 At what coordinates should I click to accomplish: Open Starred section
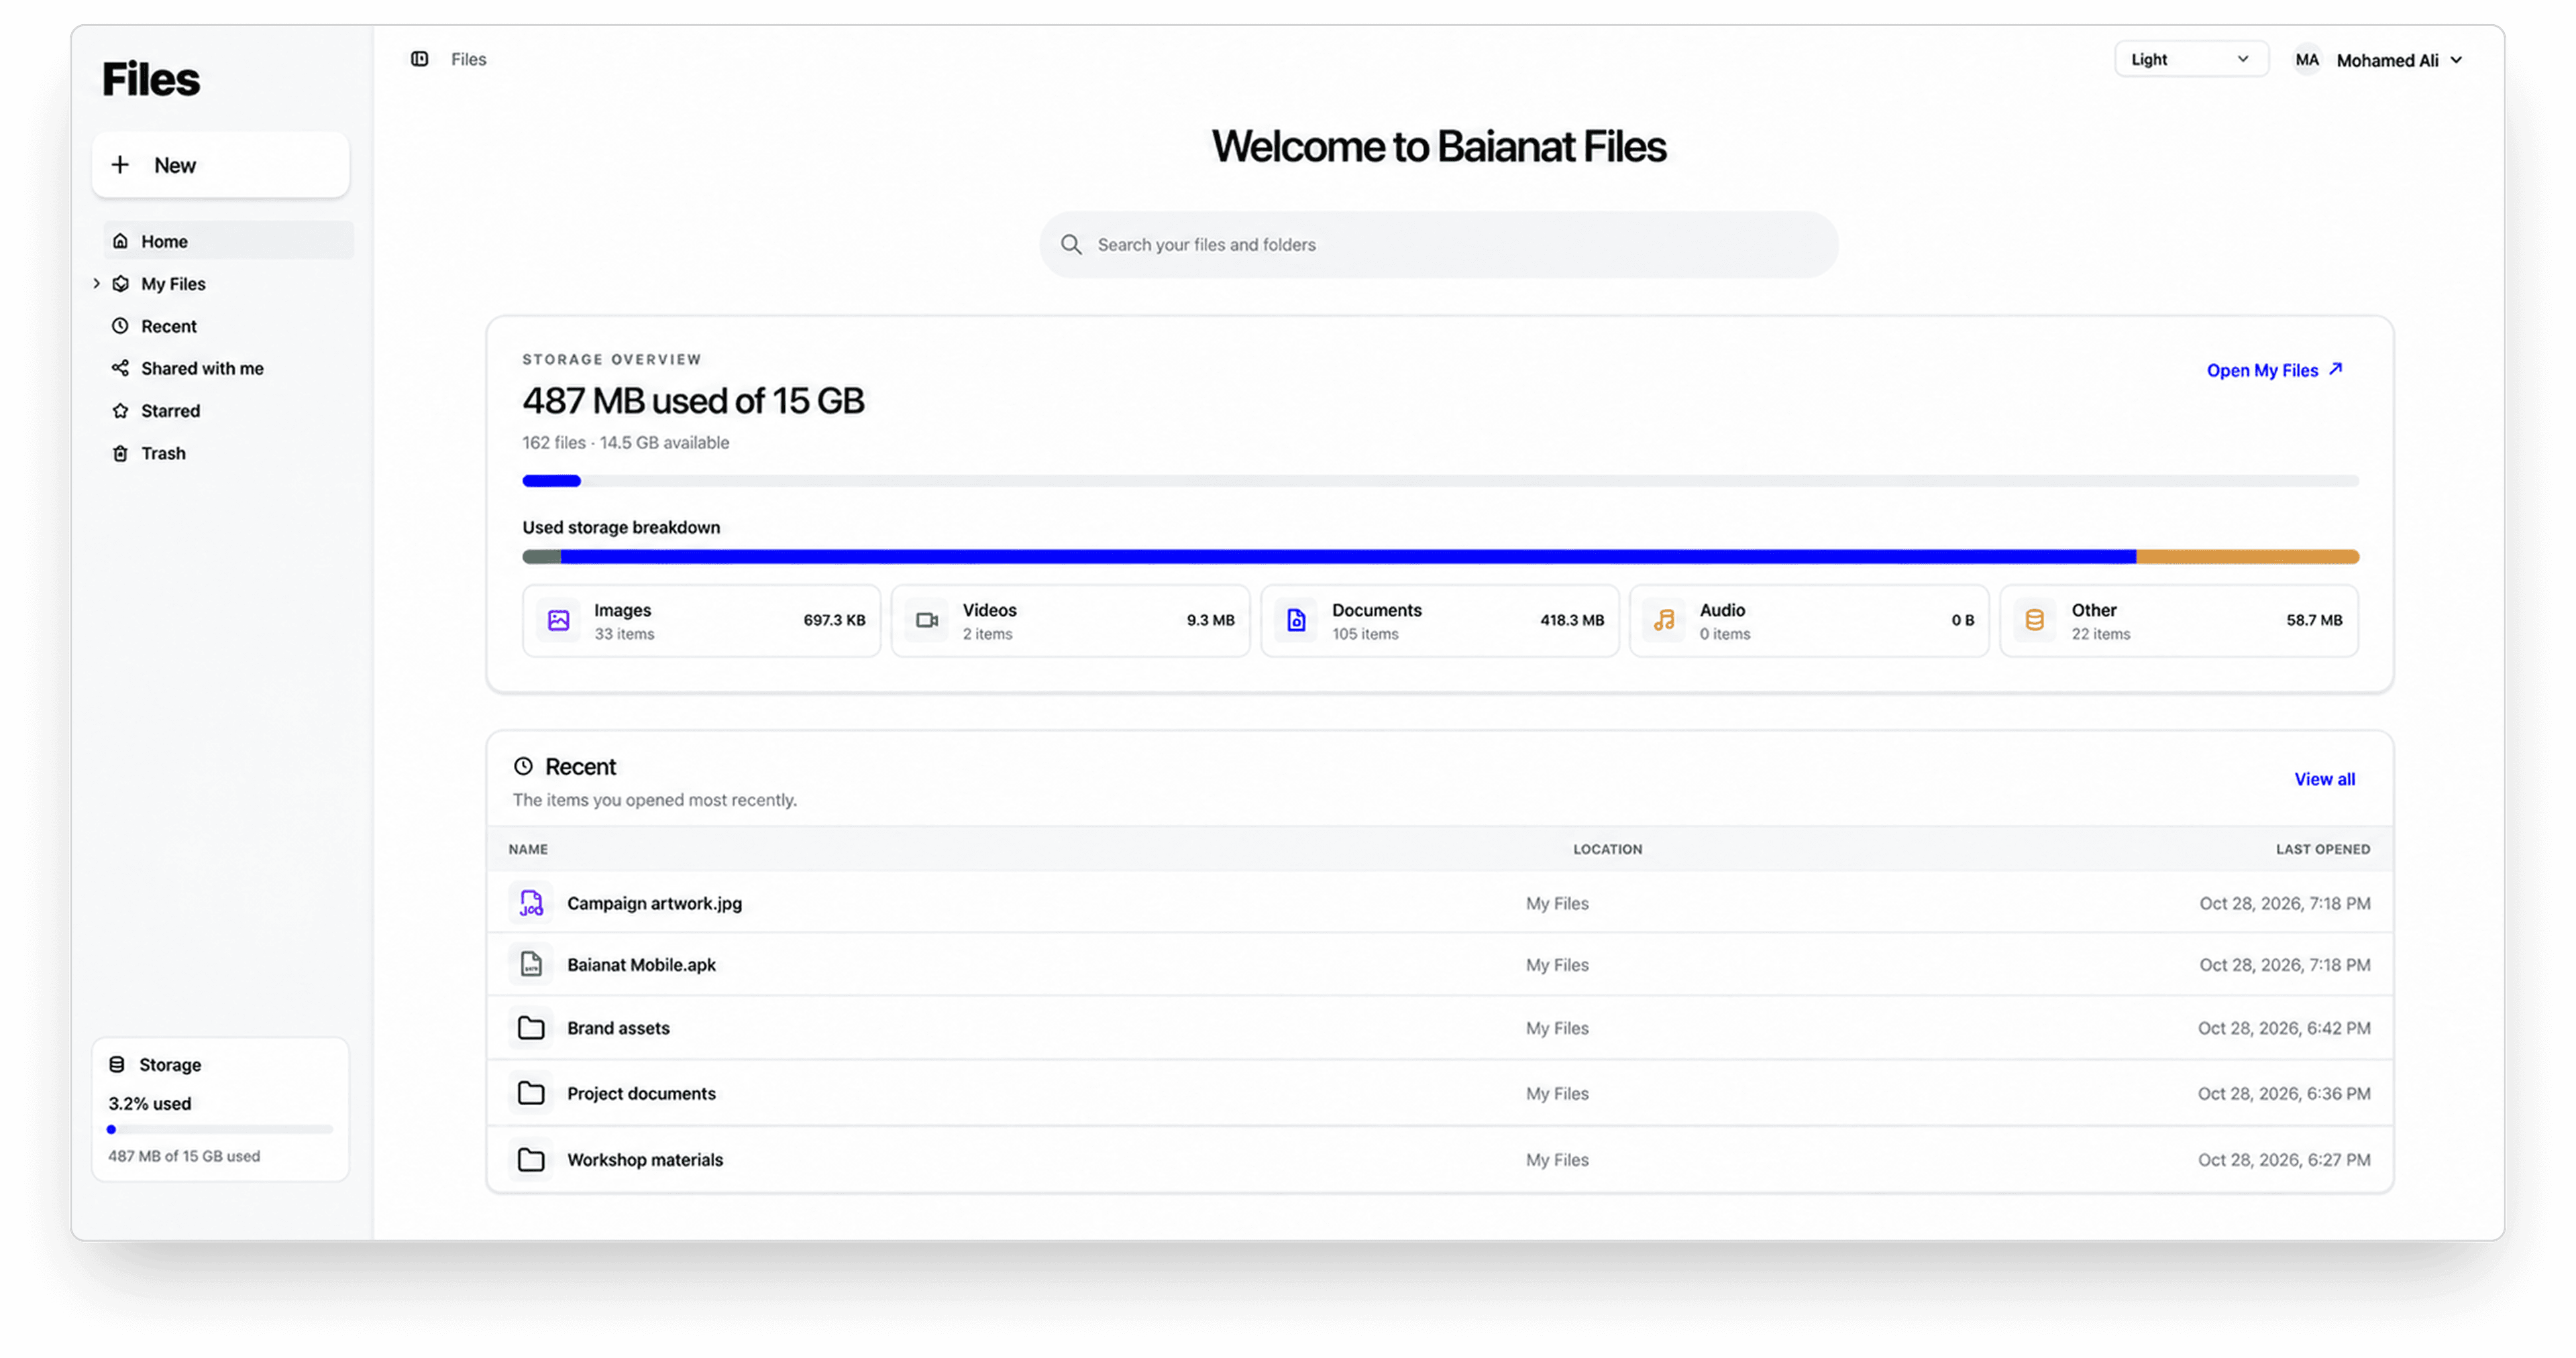tap(228, 410)
